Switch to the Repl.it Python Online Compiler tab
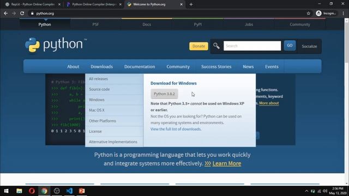 pyautogui.click(x=33, y=4)
